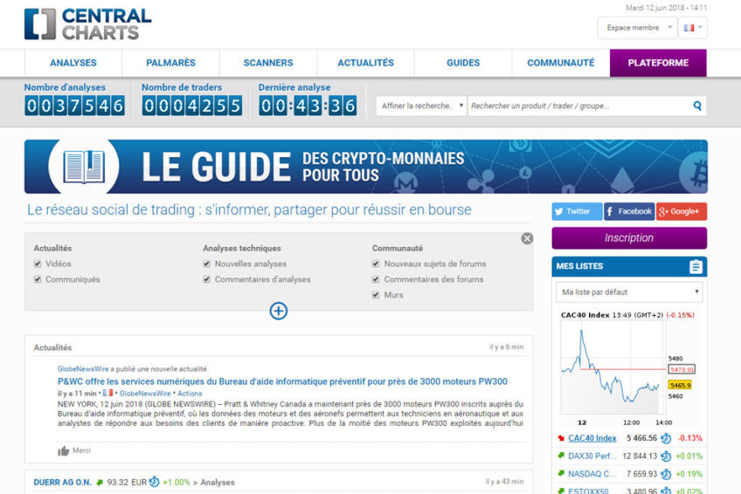This screenshot has height=494, width=741.
Task: Open the Espace membre dropdown
Action: [x=637, y=28]
